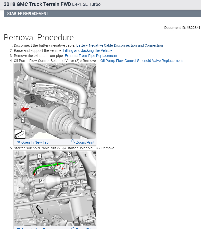The width and height of the screenshot is (201, 229).
Task: Click the Removal Procedure heading
Action: pos(39,37)
